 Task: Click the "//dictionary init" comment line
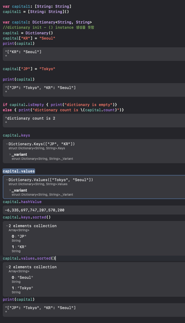coord(48,28)
